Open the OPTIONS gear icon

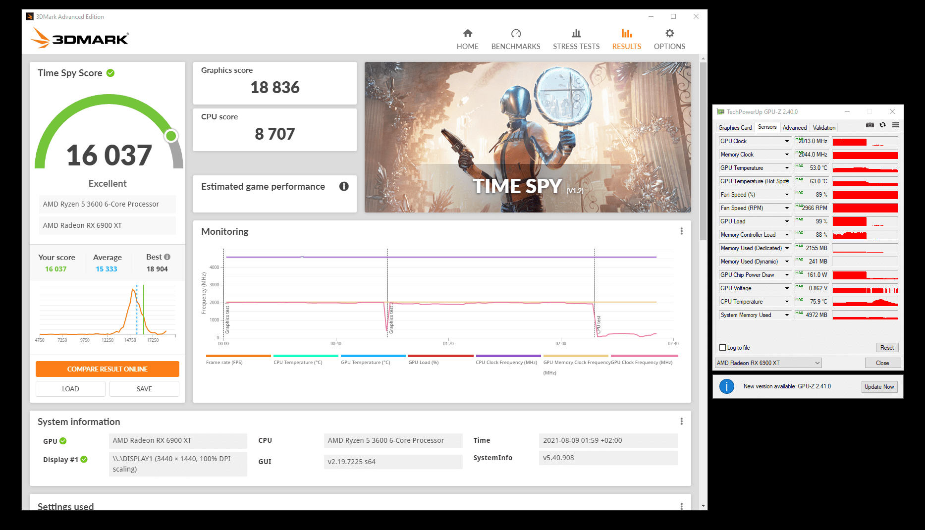(x=669, y=33)
